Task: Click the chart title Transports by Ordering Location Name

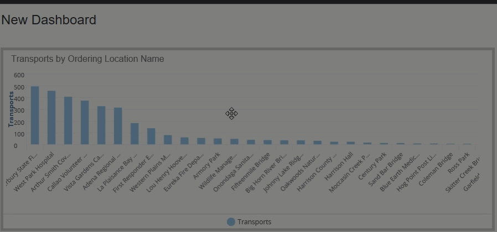Action: tap(87, 59)
